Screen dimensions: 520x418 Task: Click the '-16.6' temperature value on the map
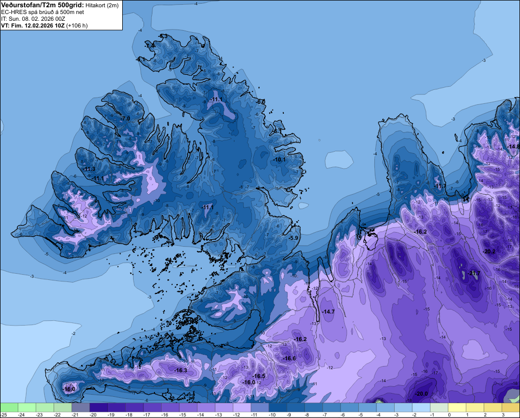click(289, 358)
